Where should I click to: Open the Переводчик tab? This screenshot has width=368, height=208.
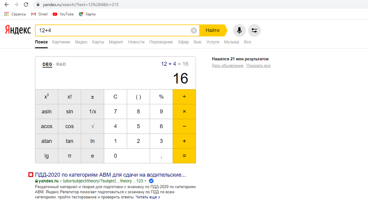point(161,42)
